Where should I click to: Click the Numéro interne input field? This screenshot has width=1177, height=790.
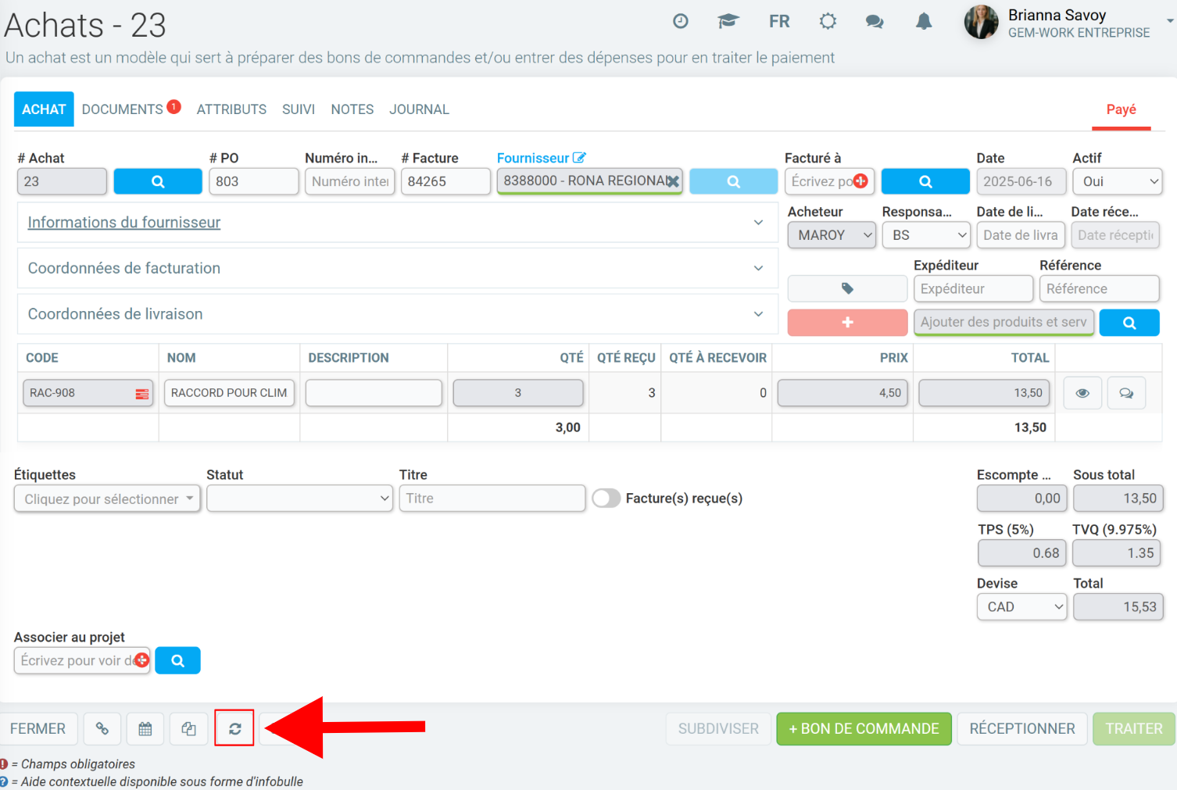point(350,181)
